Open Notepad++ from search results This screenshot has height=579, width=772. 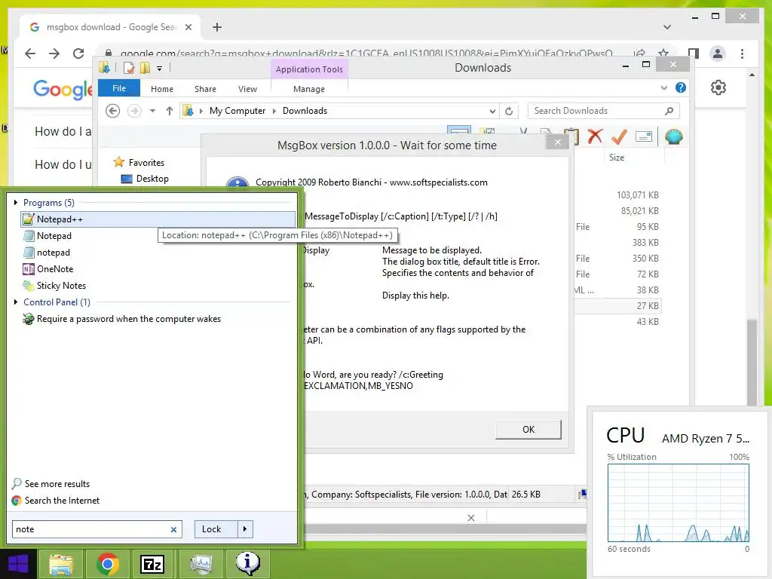click(x=158, y=219)
